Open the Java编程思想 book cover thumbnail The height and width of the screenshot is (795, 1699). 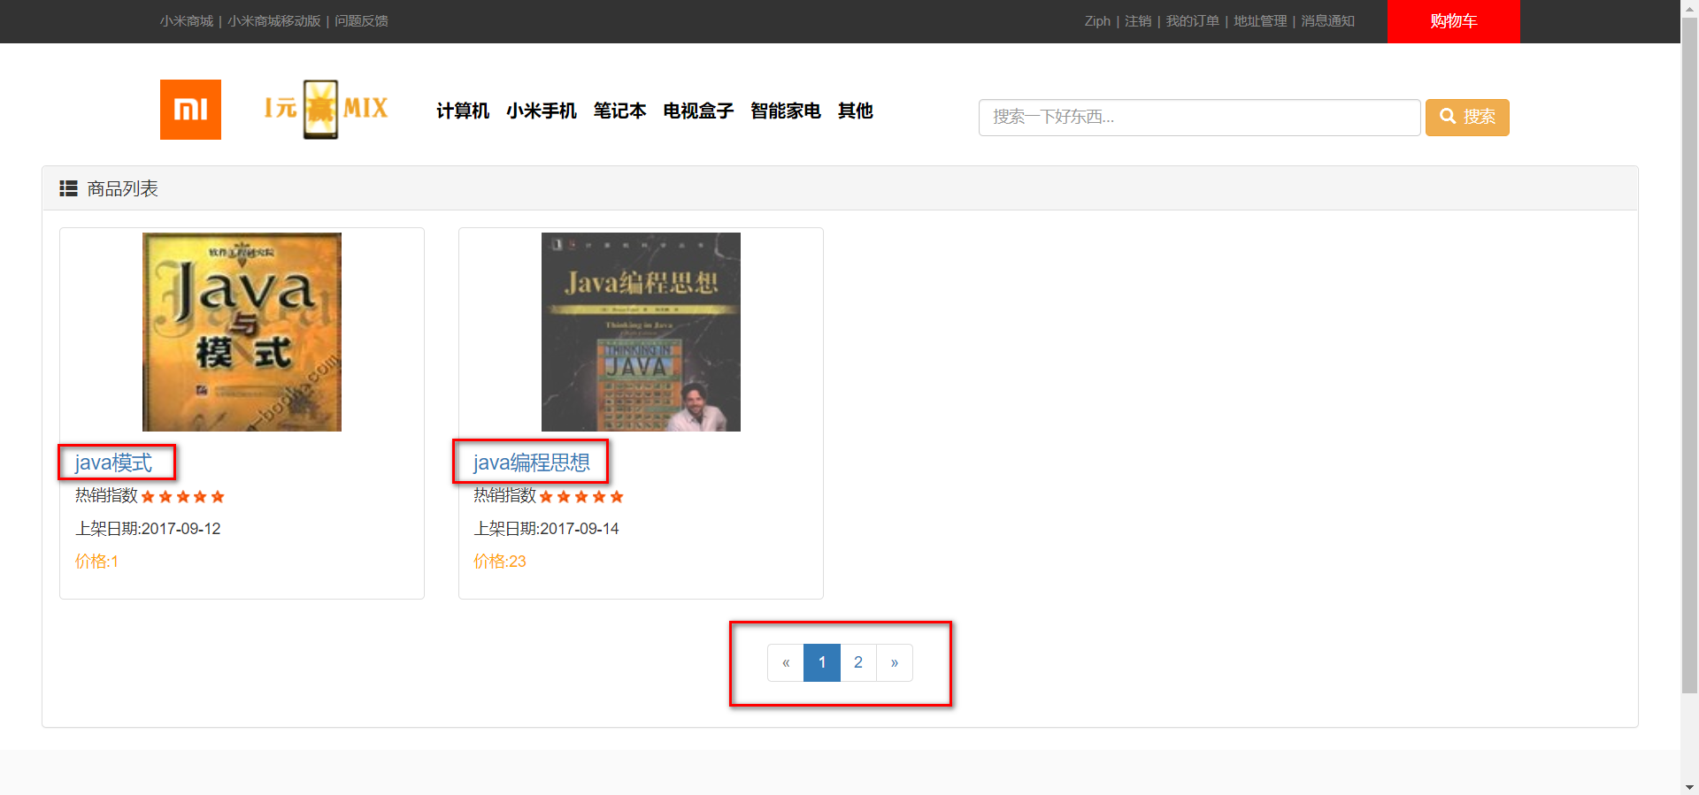(x=641, y=332)
